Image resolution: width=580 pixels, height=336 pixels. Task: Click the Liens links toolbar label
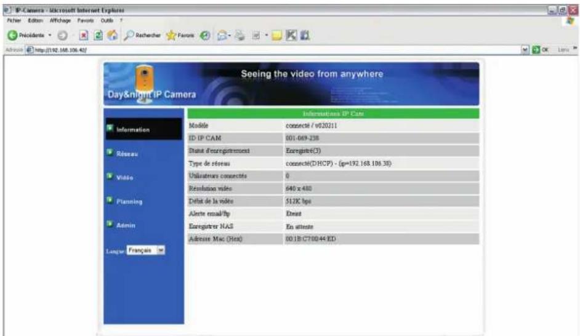point(563,50)
